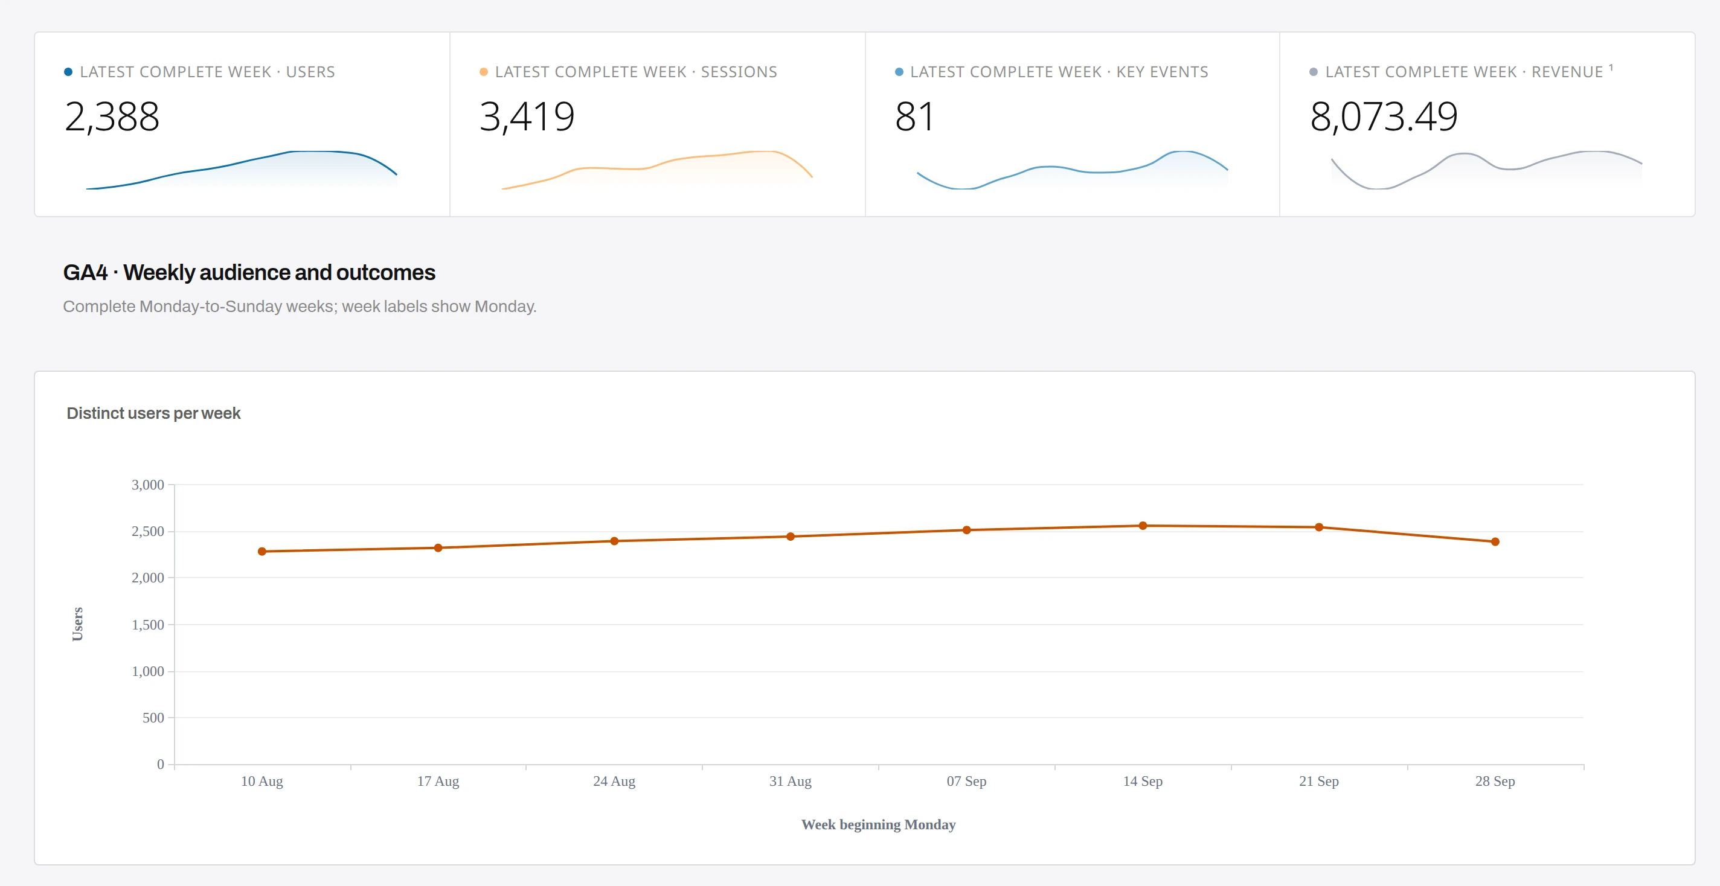This screenshot has width=1720, height=886.
Task: Click the Sessions sparkline chart
Action: click(657, 170)
